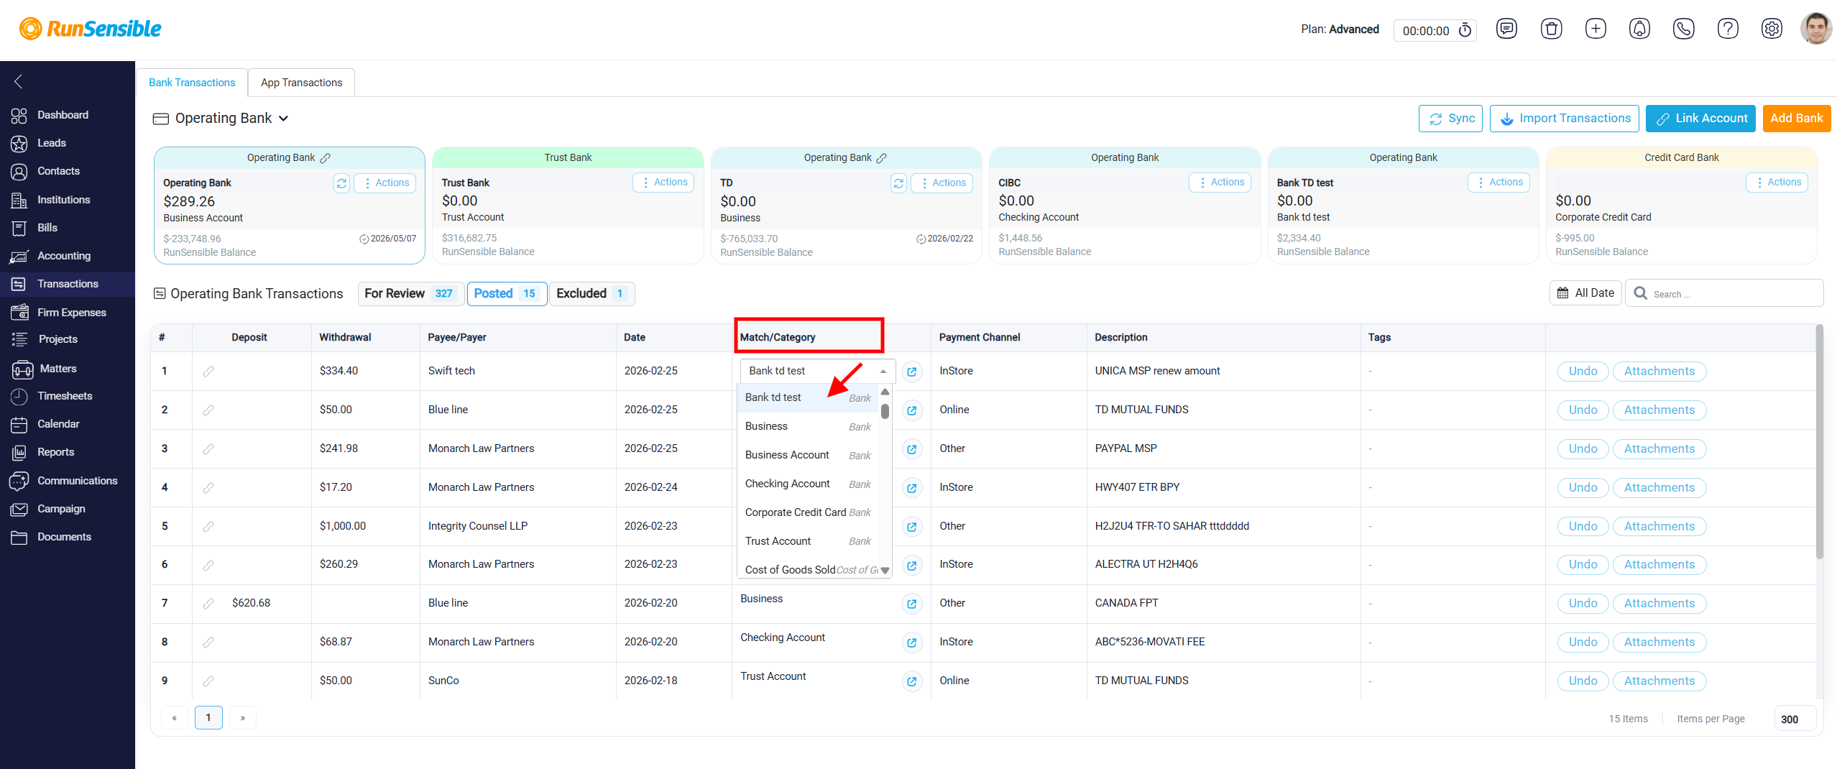Open Actions menu on CIBC card

tap(1220, 183)
